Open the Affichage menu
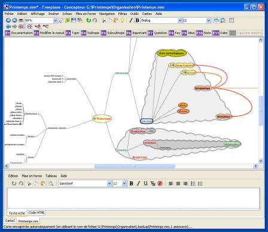 click(x=38, y=14)
